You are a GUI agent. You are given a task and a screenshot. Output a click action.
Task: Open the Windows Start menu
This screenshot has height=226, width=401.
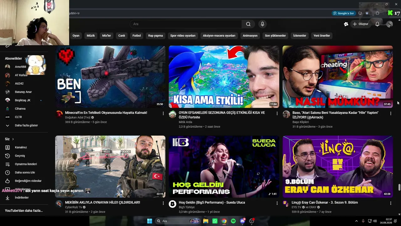tap(149, 221)
